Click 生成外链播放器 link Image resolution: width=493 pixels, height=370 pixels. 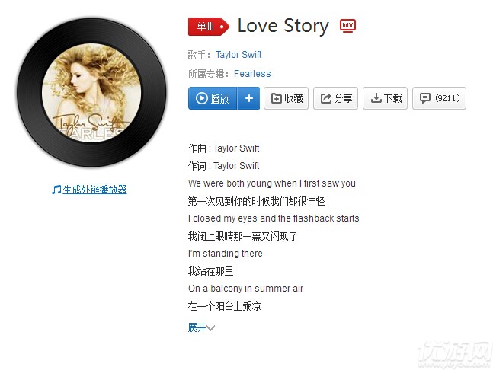point(94,190)
